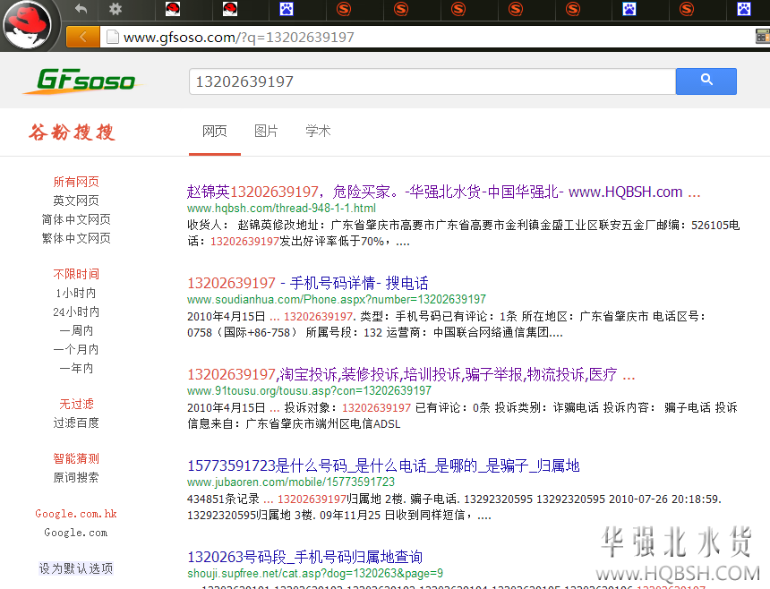Click the snippet text 收货人： 赵锦英修改地址
This screenshot has height=589, width=770.
[x=256, y=225]
